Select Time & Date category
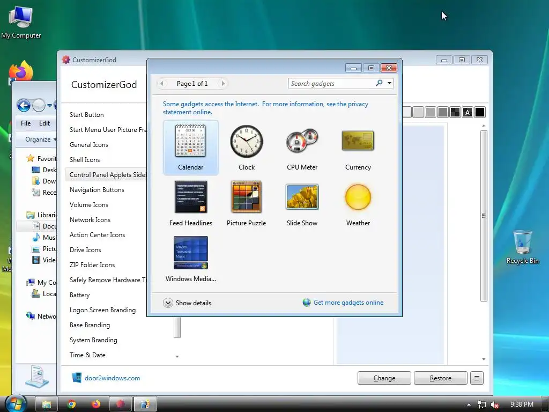The width and height of the screenshot is (549, 412). 87,355
